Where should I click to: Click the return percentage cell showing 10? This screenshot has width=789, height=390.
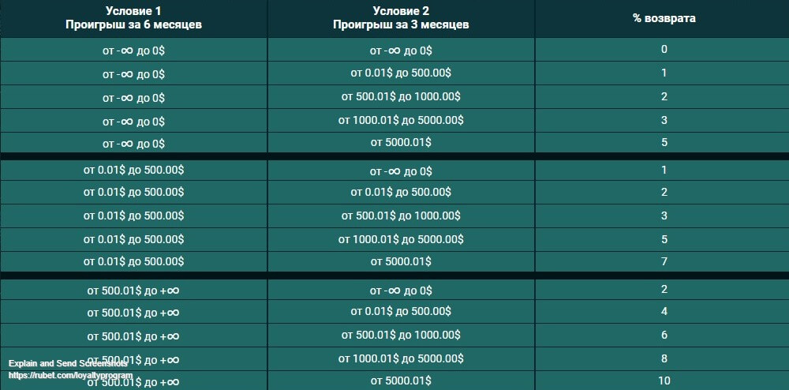point(664,381)
